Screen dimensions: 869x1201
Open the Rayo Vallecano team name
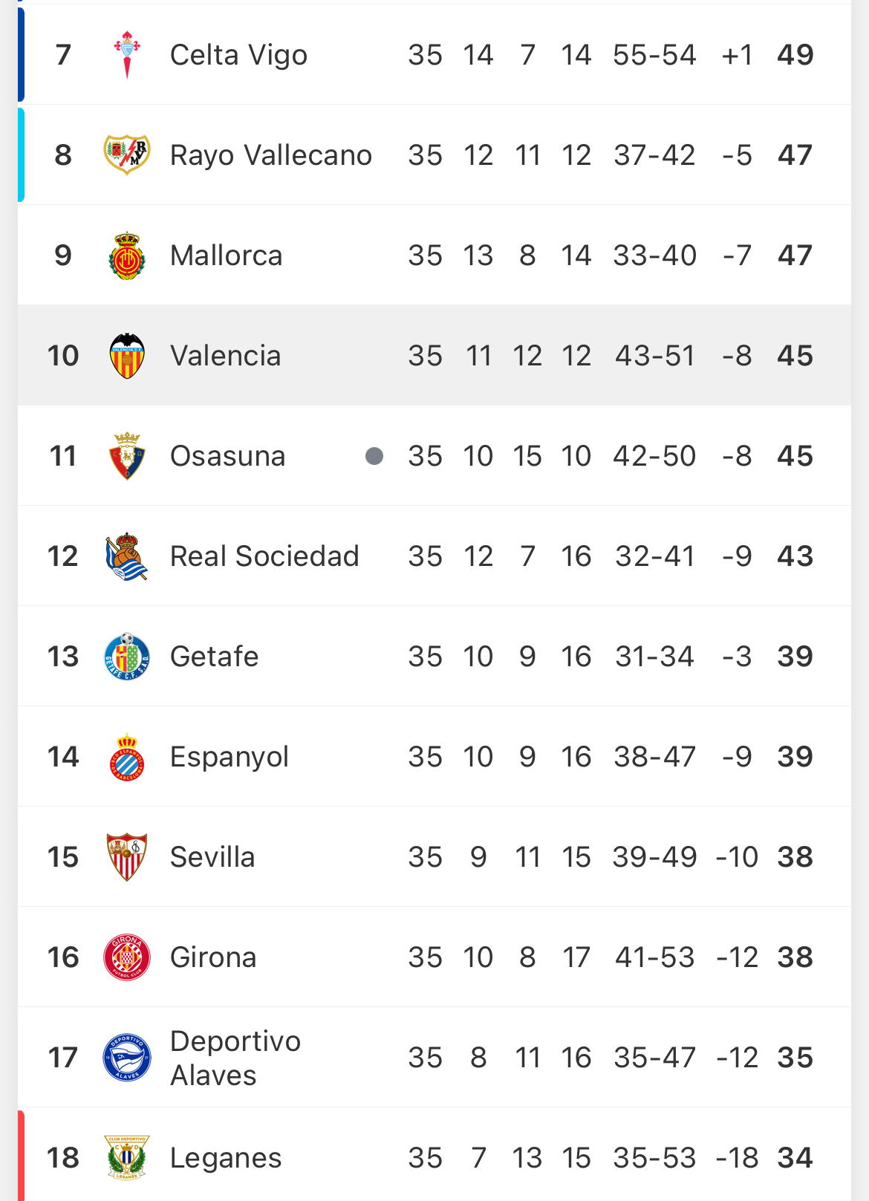coord(270,155)
